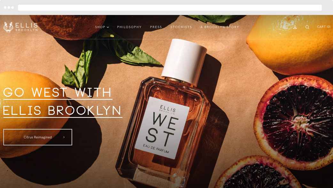
Task: Go to the Philosophy page
Action: [129, 27]
